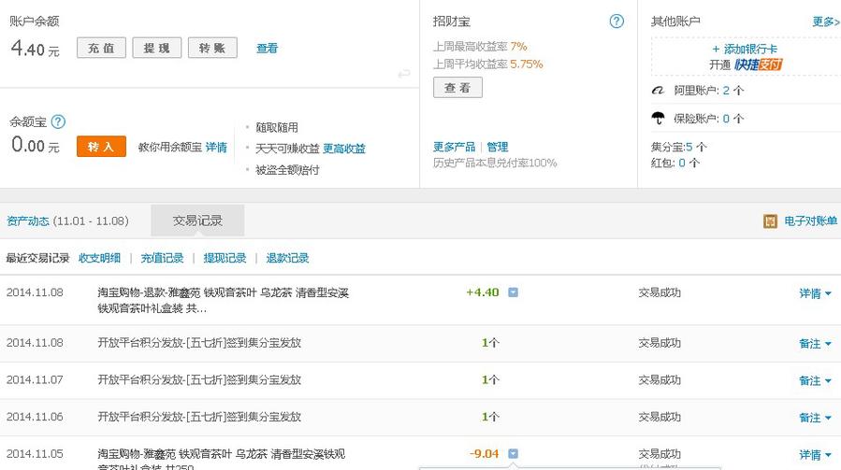The width and height of the screenshot is (841, 470).
Task: Click the 上周平均收益率 5.75% text
Action: pyautogui.click(x=487, y=64)
